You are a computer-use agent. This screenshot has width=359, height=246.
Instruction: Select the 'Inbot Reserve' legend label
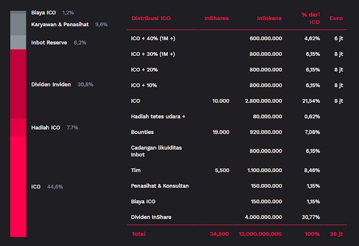(x=49, y=42)
